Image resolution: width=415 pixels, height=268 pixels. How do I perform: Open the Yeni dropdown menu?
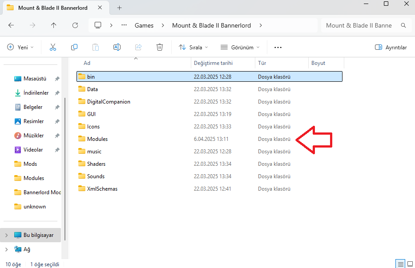[20, 48]
